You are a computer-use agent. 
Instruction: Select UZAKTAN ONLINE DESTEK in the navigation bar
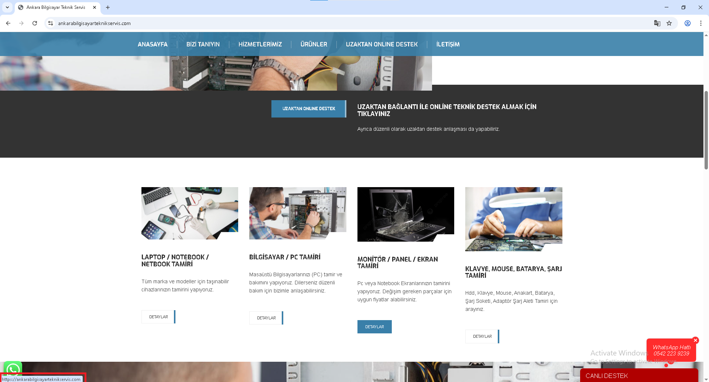pyautogui.click(x=381, y=44)
